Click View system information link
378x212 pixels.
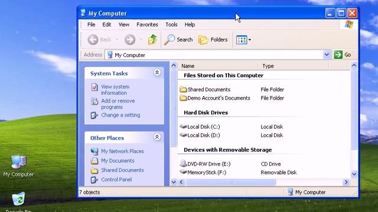tap(115, 90)
